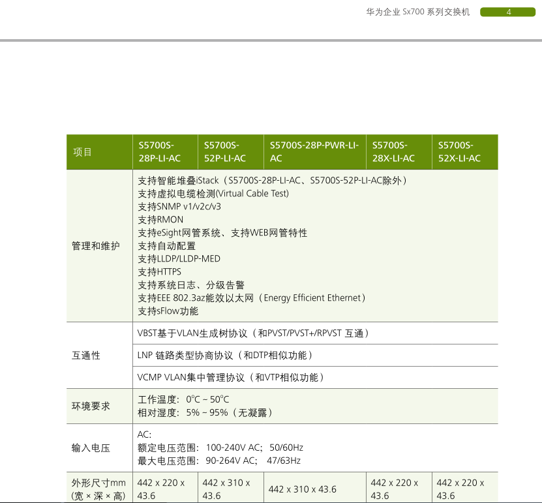The image size is (542, 503).
Task: Click the "工作温度: 0°C ~ 50°C" line
Action: (183, 400)
